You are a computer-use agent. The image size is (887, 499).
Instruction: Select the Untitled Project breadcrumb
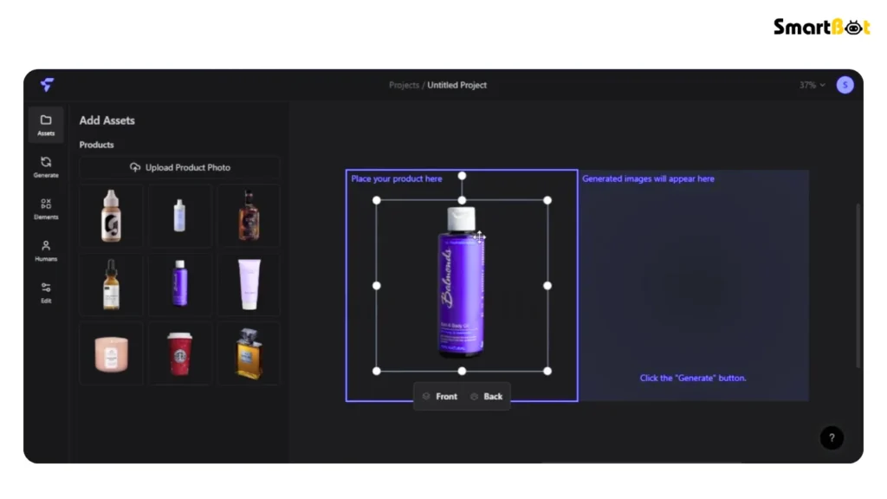[x=457, y=85]
